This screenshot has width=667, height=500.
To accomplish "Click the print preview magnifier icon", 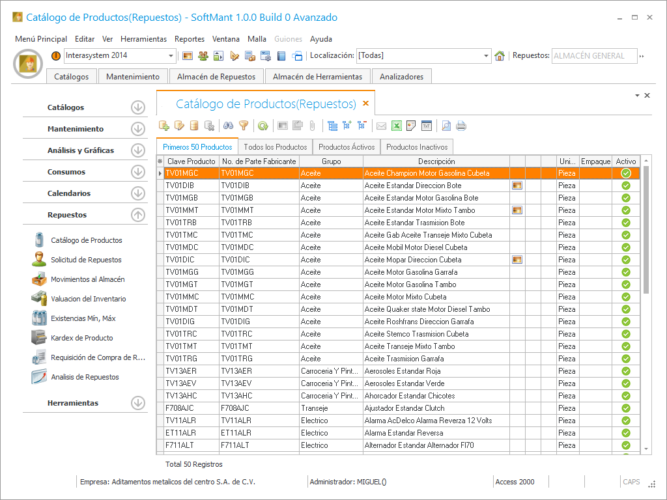I will [x=446, y=126].
